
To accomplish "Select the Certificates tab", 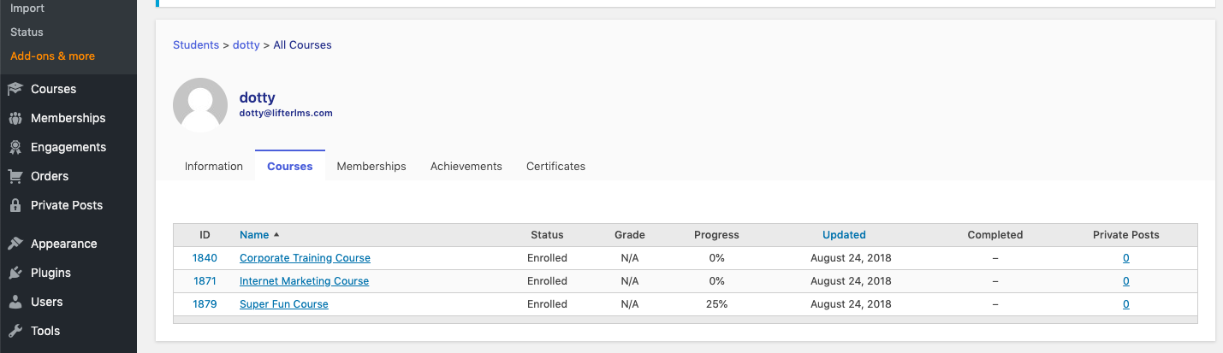I will click(x=555, y=166).
